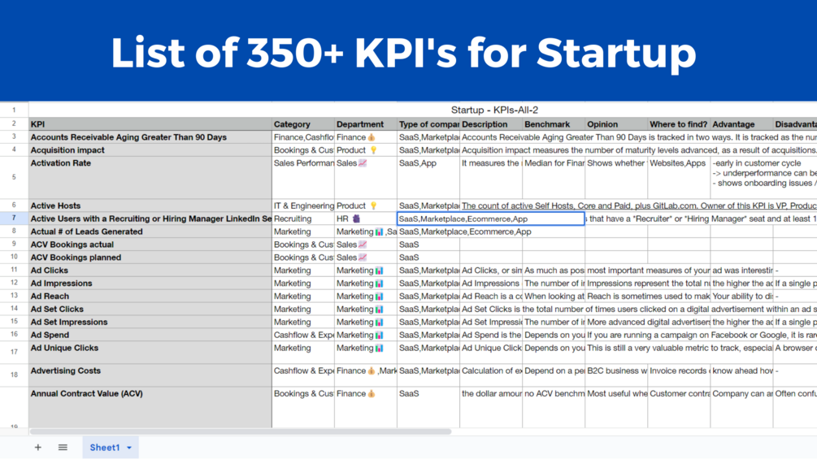The image size is (817, 459).
Task: Click Marketing department cell in Ad Spend row
Action: 366,336
